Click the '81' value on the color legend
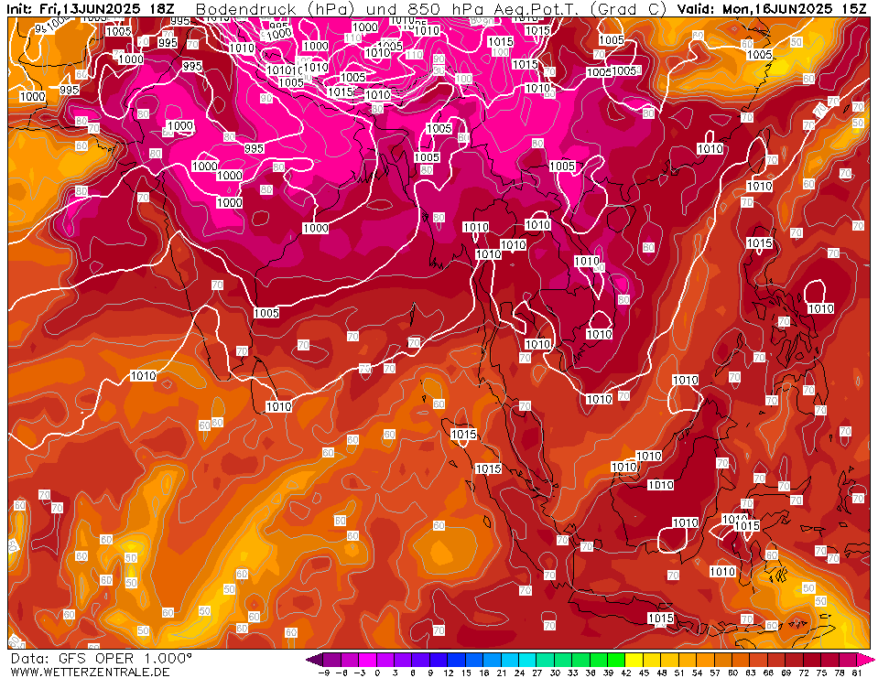878x678 pixels. click(857, 673)
